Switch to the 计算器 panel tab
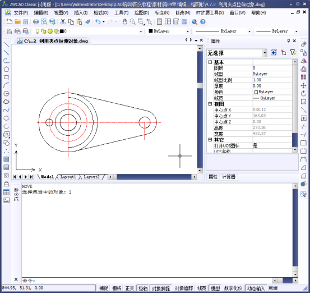This screenshot has width=310, height=293. (x=229, y=177)
